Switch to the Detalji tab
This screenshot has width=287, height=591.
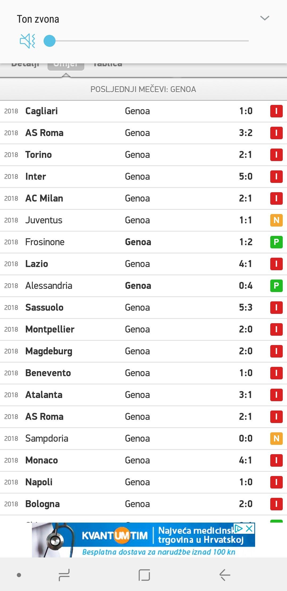pyautogui.click(x=25, y=65)
